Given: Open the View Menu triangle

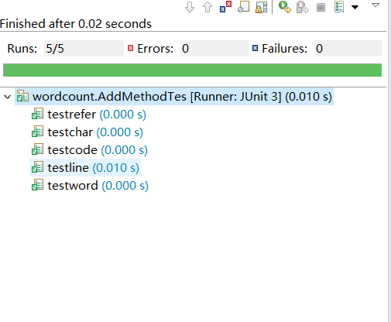Looking at the screenshot, I should click(x=376, y=5).
